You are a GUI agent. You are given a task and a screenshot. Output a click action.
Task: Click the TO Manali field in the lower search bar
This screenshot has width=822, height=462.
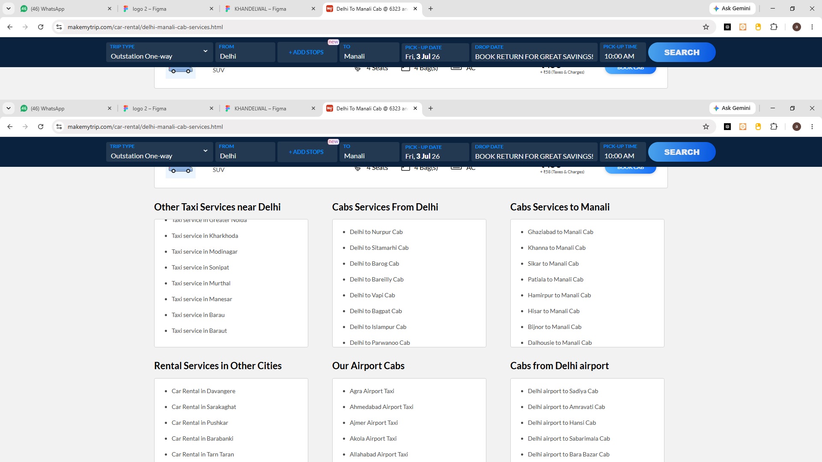[369, 152]
